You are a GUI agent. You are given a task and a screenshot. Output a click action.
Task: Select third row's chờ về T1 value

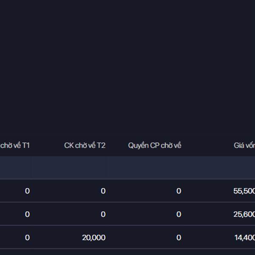pos(27,238)
